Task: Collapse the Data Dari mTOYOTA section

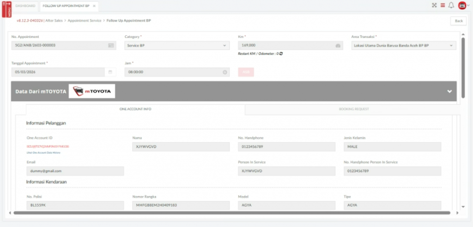Action: [449, 91]
